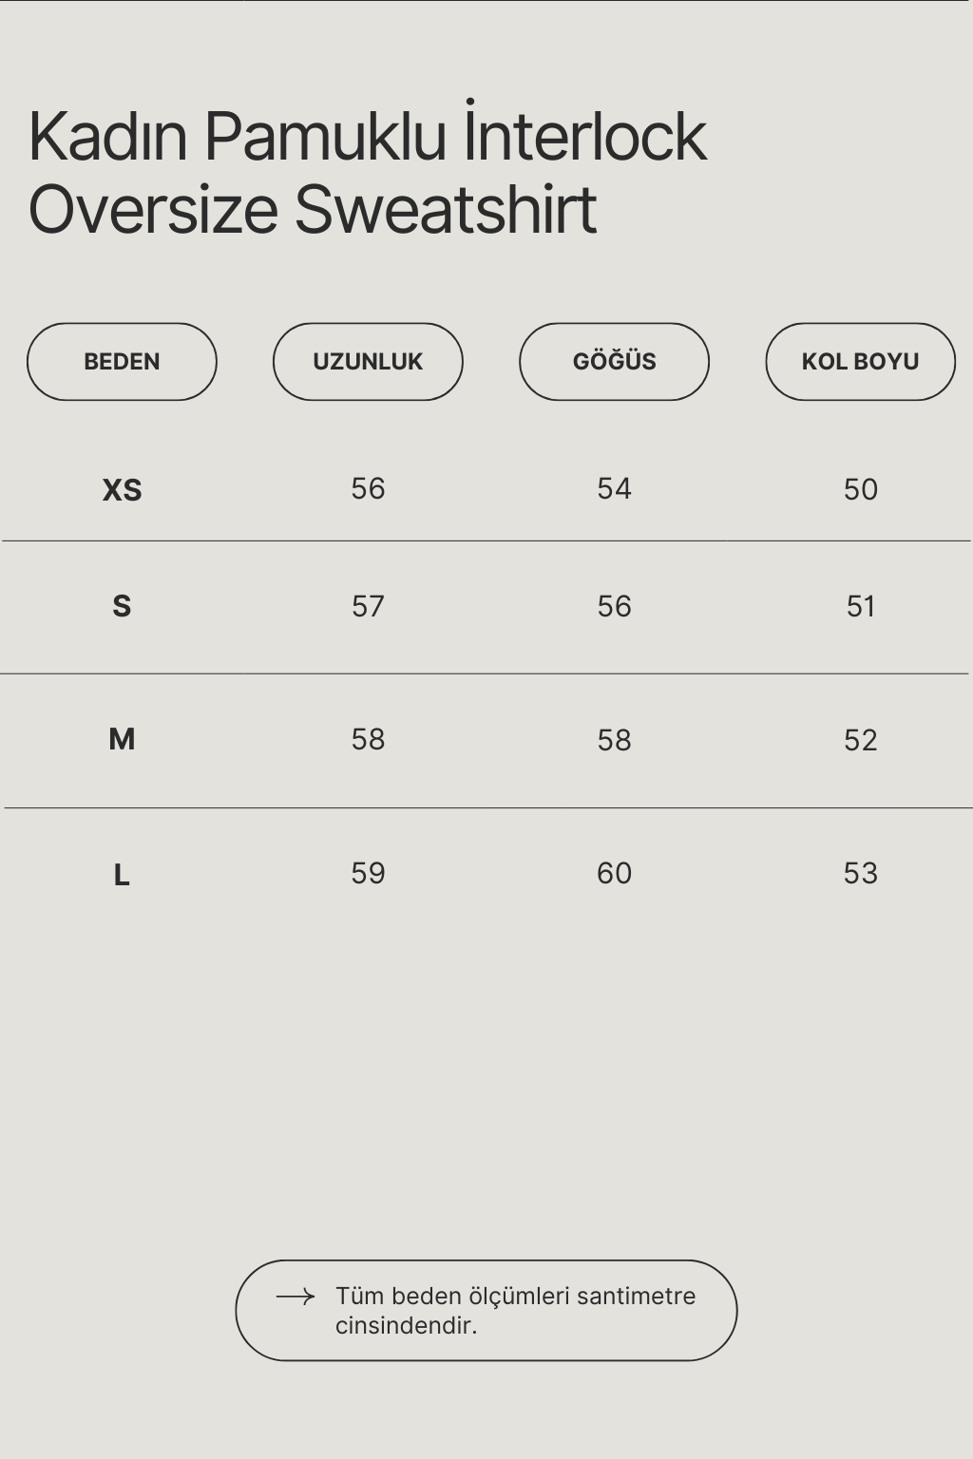Select L sleeve length value 53
The width and height of the screenshot is (973, 1459).
click(x=860, y=874)
